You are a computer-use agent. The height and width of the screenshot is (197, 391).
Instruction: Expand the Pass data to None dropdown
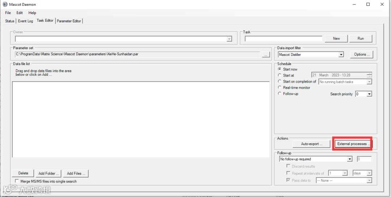coord(369,181)
